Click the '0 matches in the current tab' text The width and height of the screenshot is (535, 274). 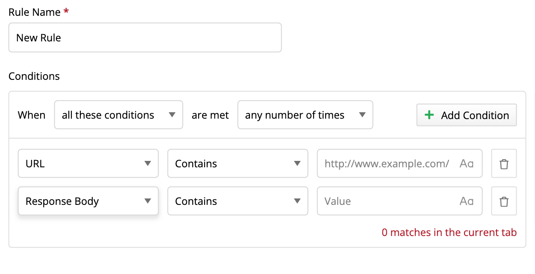pos(449,233)
